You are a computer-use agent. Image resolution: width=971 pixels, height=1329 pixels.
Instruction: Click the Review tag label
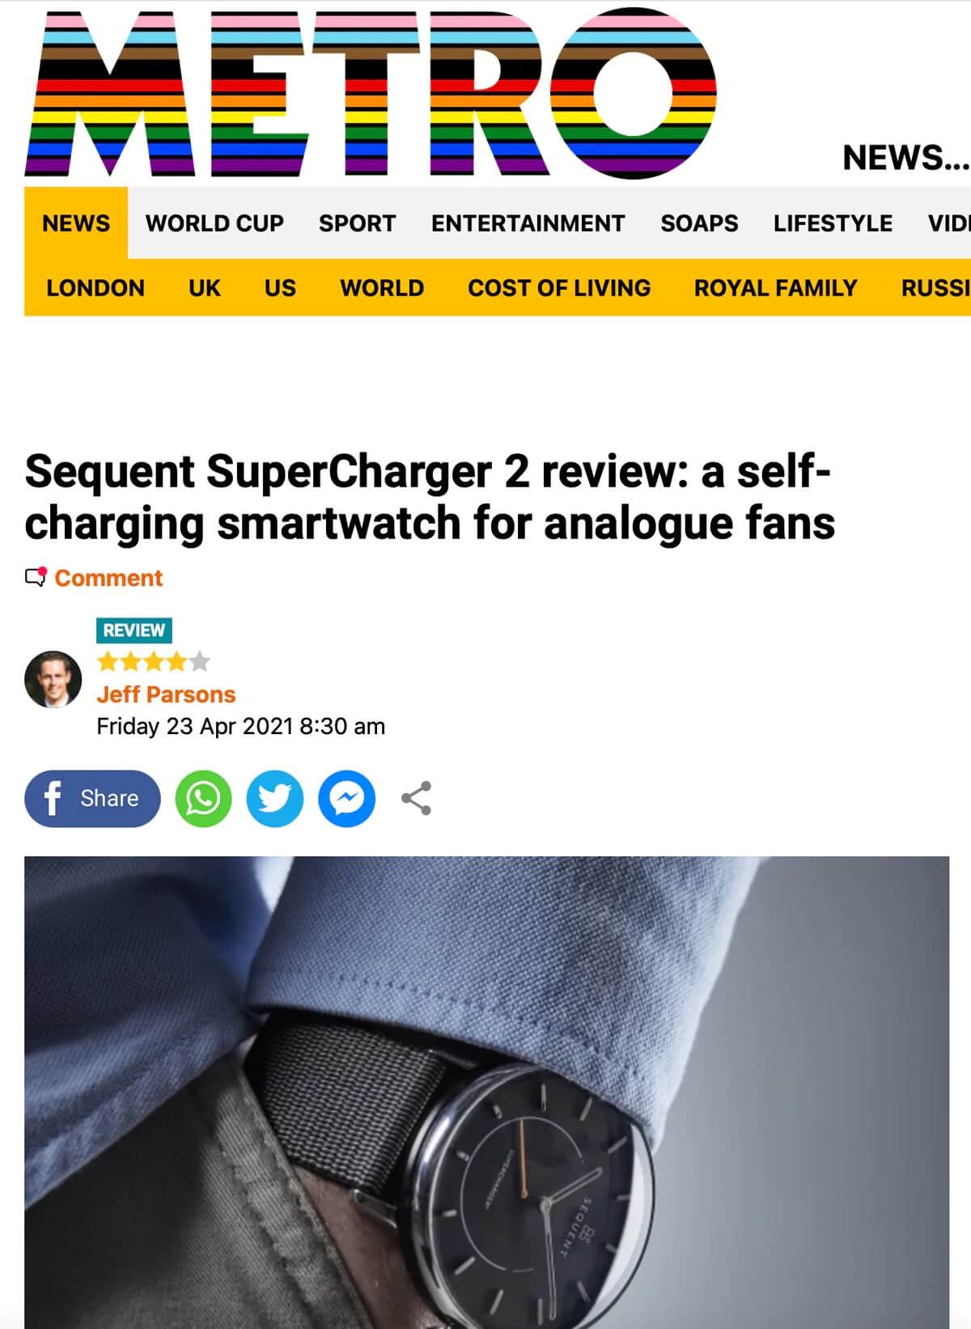134,630
